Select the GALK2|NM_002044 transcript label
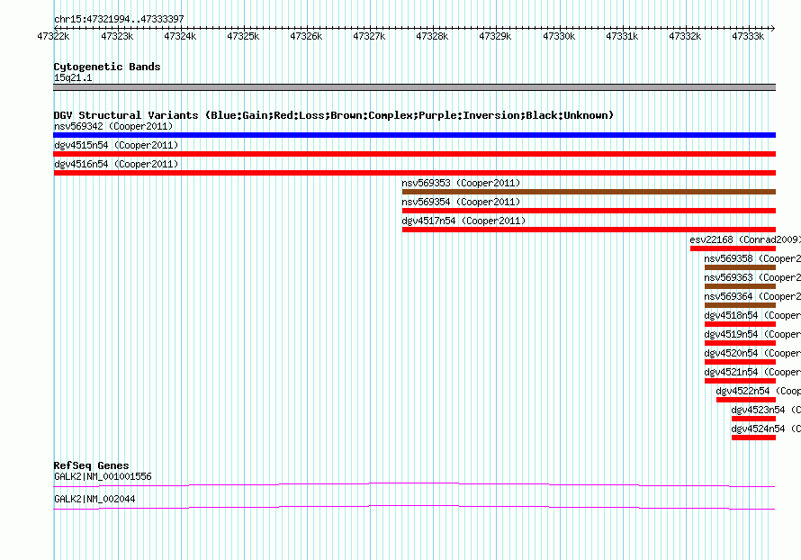 point(94,499)
